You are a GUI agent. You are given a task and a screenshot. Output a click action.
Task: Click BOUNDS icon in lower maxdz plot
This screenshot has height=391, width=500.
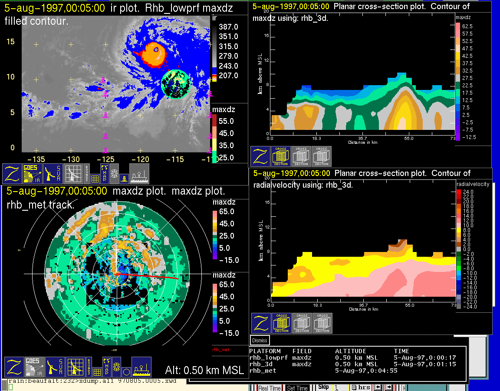(89, 367)
